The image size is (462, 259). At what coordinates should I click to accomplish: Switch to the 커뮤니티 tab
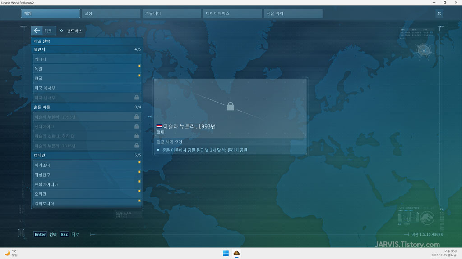click(x=172, y=13)
